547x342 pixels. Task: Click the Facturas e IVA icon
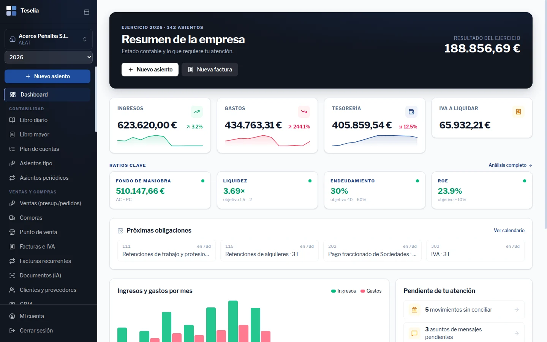point(12,247)
